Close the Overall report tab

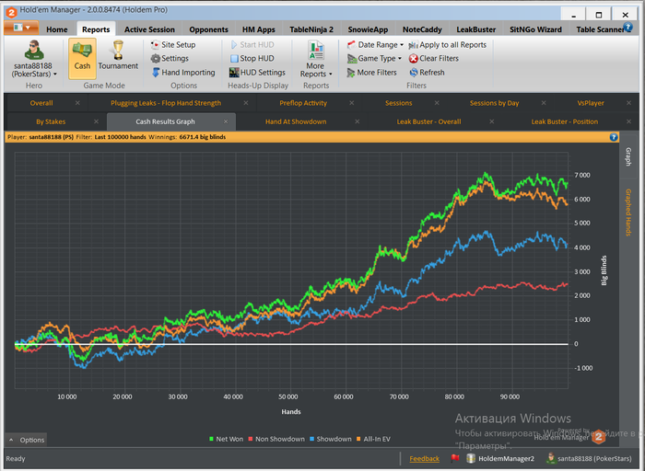[77, 103]
